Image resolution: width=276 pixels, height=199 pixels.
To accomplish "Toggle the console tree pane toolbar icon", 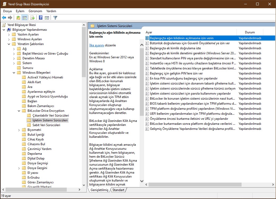I will [24, 17].
